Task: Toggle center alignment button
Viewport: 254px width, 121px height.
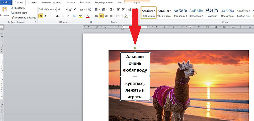Action: click(101, 16)
